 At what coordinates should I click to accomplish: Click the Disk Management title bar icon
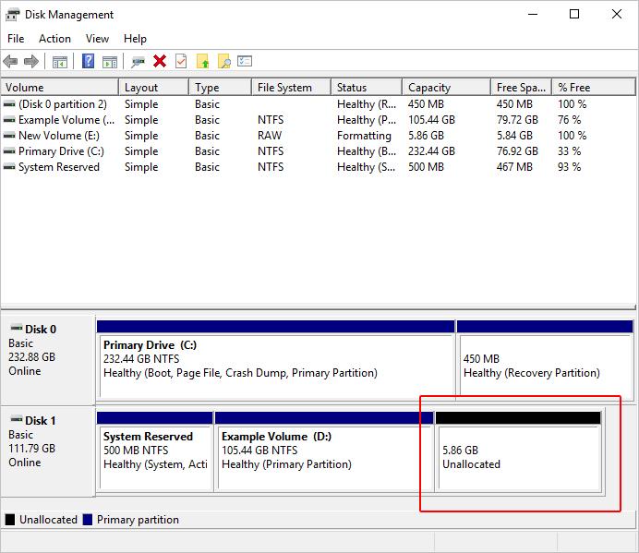[12, 15]
